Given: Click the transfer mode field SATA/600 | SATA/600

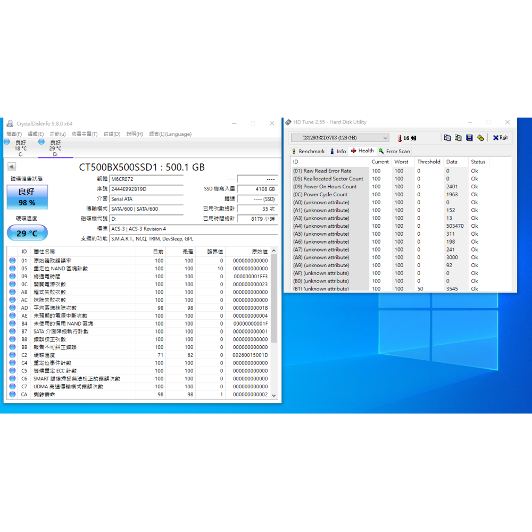Looking at the screenshot, I should click(147, 209).
